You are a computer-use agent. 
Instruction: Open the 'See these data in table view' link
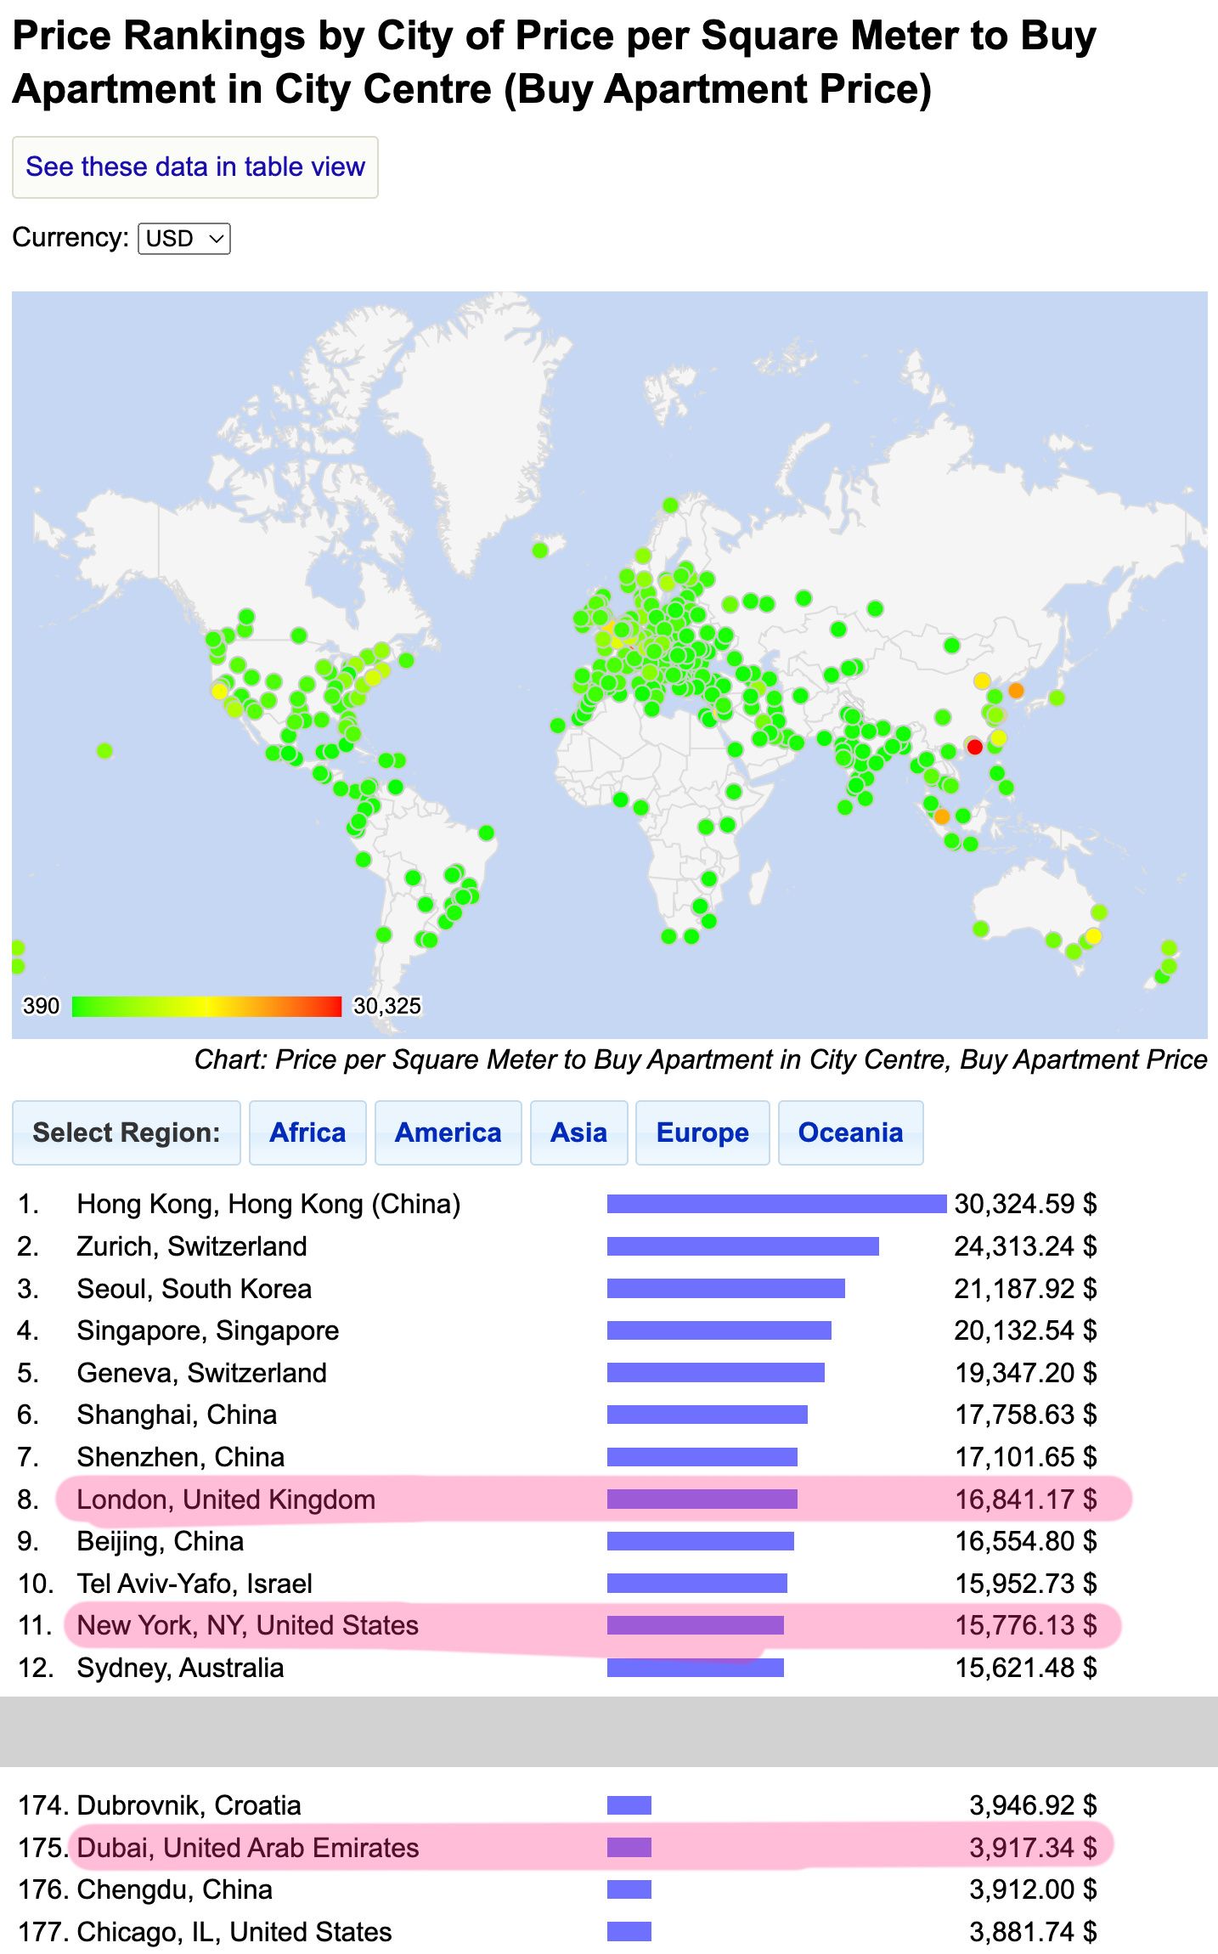click(x=195, y=167)
